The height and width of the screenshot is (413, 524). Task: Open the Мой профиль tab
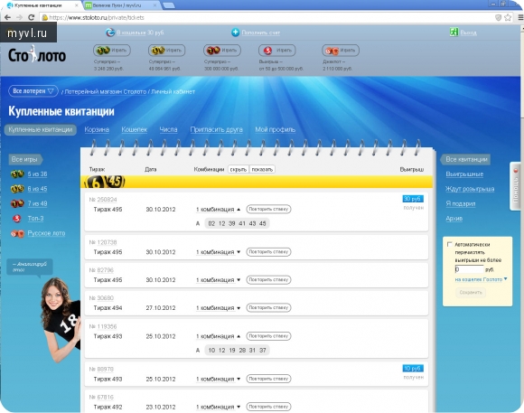point(276,129)
